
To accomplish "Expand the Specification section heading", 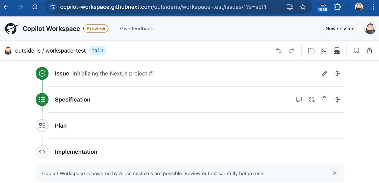I will [x=73, y=100].
